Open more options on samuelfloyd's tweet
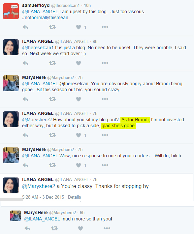This screenshot has width=194, height=234. pyautogui.click(x=105, y=27)
